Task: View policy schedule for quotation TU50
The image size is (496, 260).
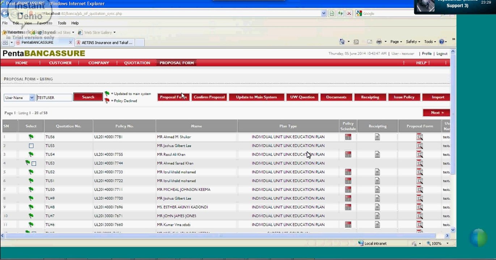Action: (348, 190)
